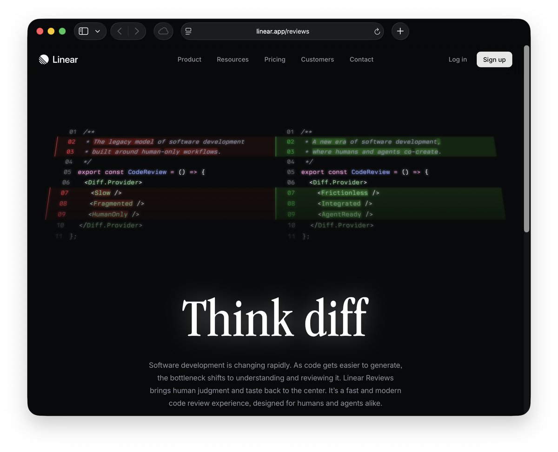Click the page's vertical scrollbar
The height and width of the screenshot is (452, 558).
[526, 138]
